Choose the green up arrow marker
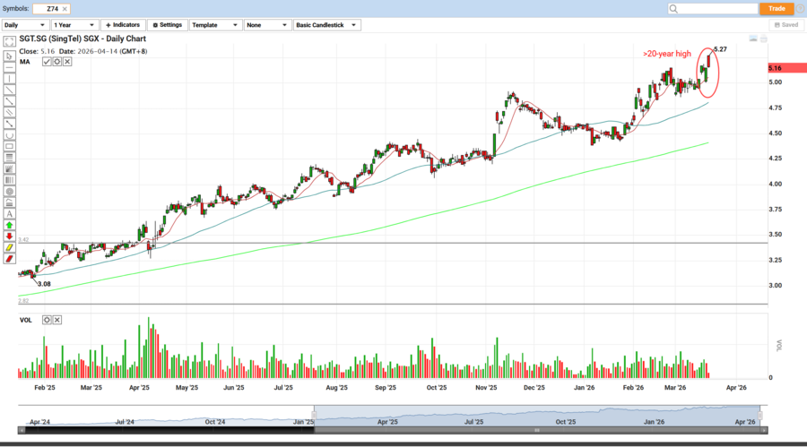Screen dimensions: 807x447 pos(9,225)
